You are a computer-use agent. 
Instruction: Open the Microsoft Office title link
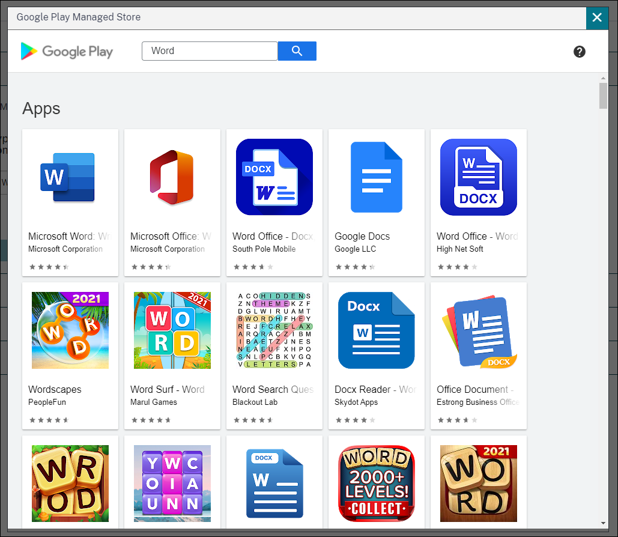(x=171, y=236)
